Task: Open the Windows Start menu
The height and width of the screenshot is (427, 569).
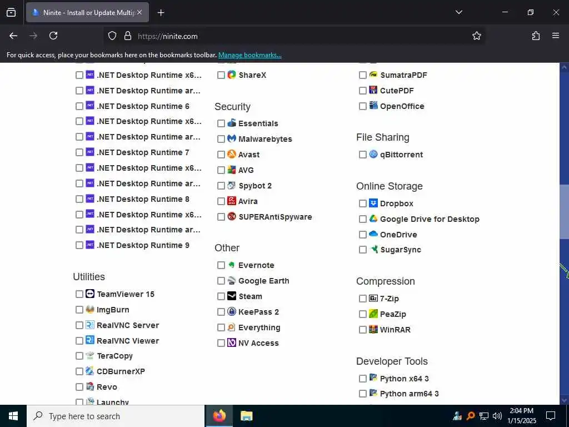Action: tap(13, 416)
